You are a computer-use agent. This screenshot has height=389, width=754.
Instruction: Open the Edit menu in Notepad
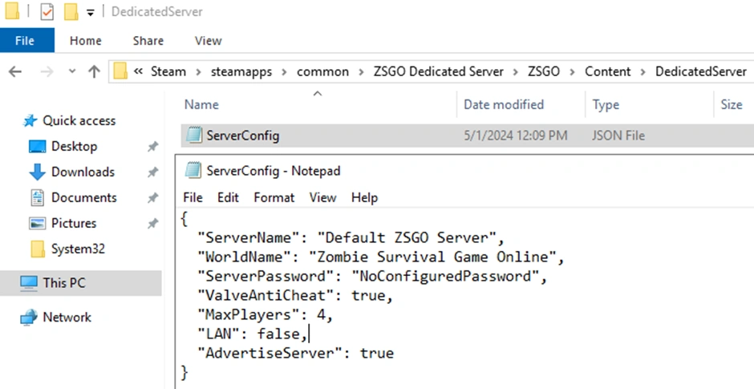(x=229, y=197)
